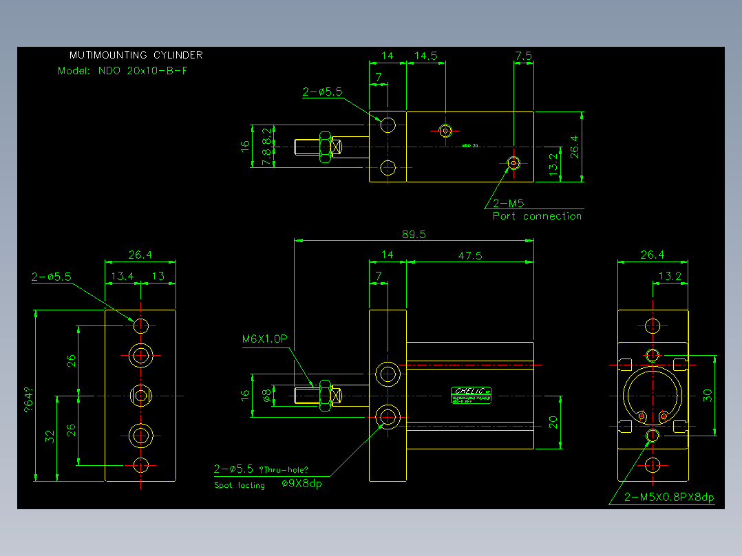Select the 'MUTIMOUNTING CYLINDER' title text
The height and width of the screenshot is (556, 742).
click(136, 55)
